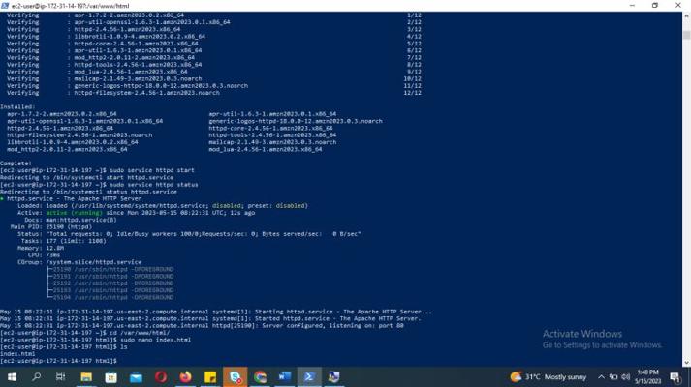Screen dimensions: 691x387
Task: Open Microsoft Store from the taskbar
Action: [x=111, y=377]
